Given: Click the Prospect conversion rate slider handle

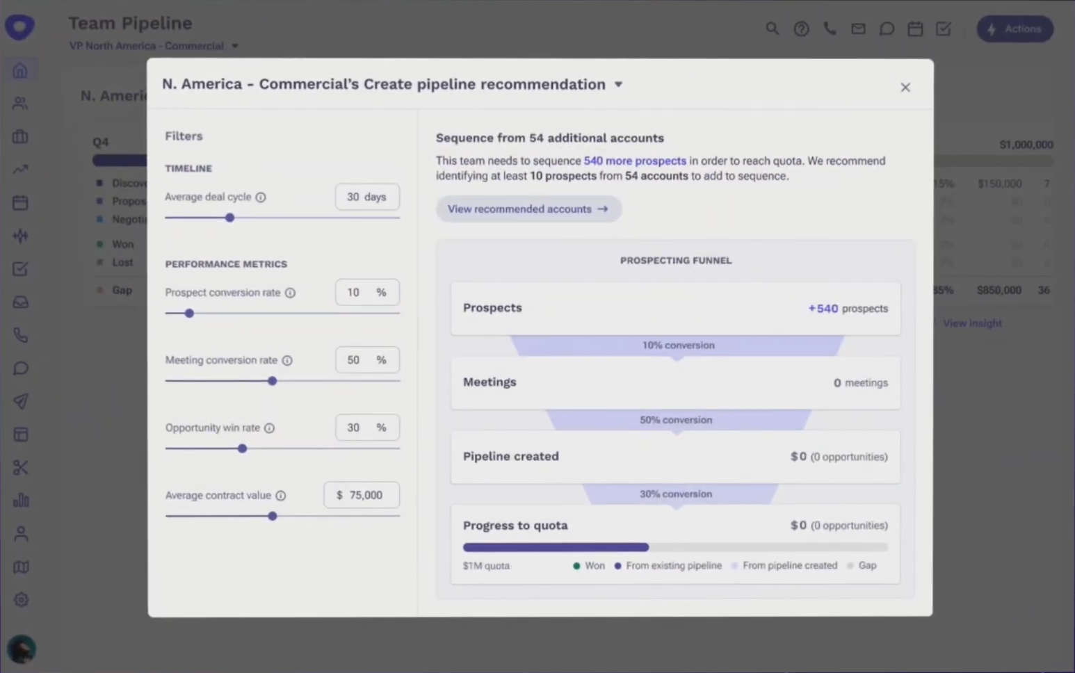Looking at the screenshot, I should pos(189,314).
